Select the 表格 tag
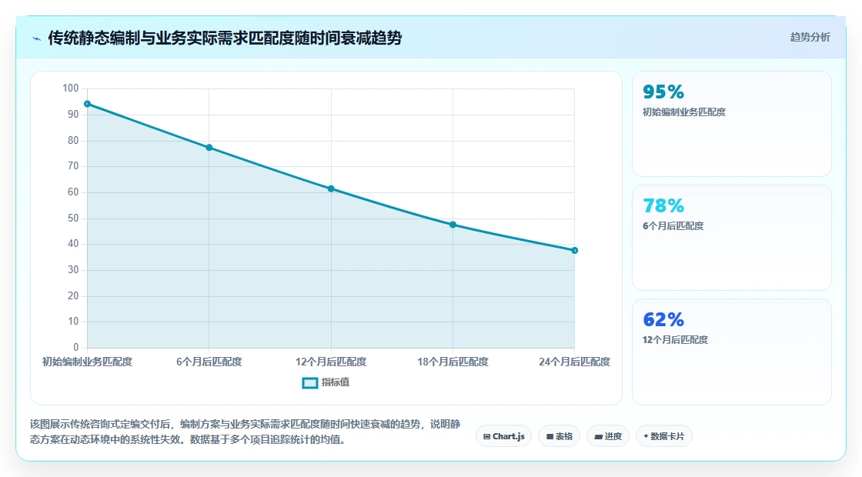862x477 pixels. (559, 436)
